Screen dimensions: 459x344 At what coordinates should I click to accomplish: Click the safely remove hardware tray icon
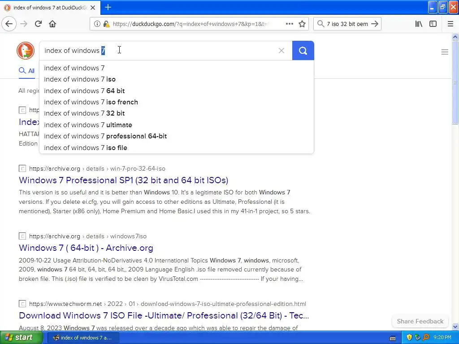click(x=418, y=338)
